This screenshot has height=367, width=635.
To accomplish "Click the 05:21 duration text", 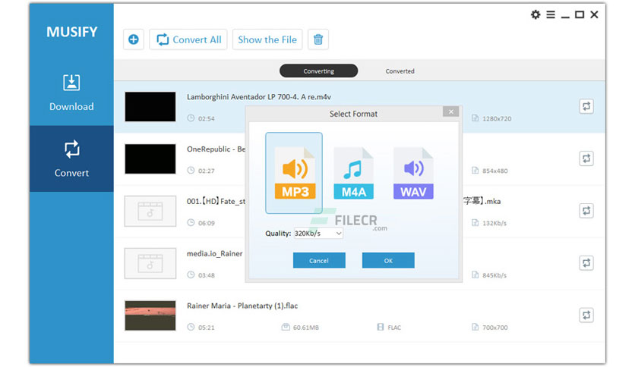I will [206, 328].
